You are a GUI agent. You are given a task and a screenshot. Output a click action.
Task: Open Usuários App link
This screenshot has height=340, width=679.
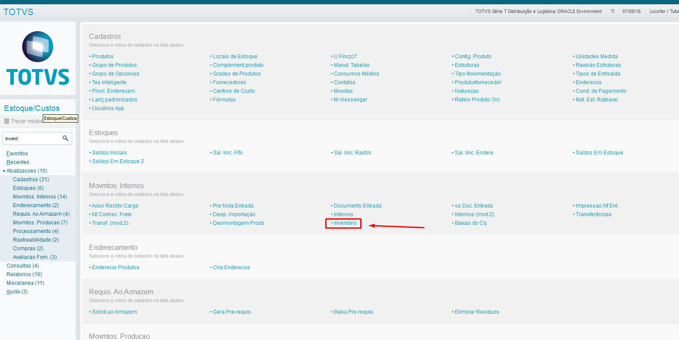pos(108,108)
